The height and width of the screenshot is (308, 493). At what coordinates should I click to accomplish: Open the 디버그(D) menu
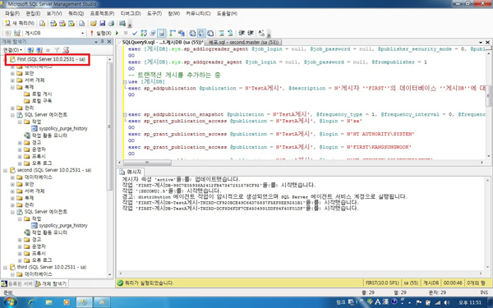click(x=131, y=13)
